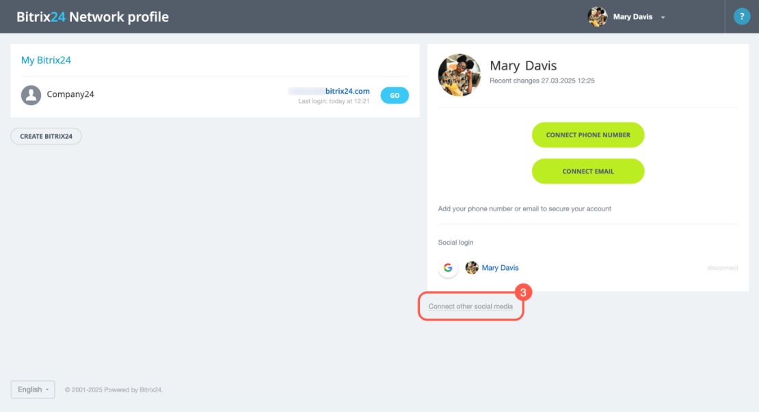
Task: Click the Mary Davis Google account link
Action: [x=500, y=267]
